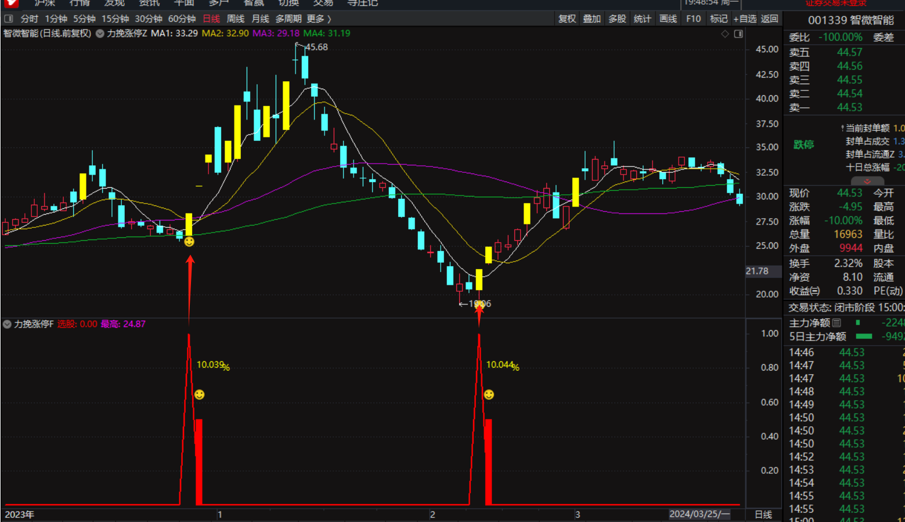Select the 60分钟 period tab
Viewport: 905px width, 522px height.
coord(182,19)
